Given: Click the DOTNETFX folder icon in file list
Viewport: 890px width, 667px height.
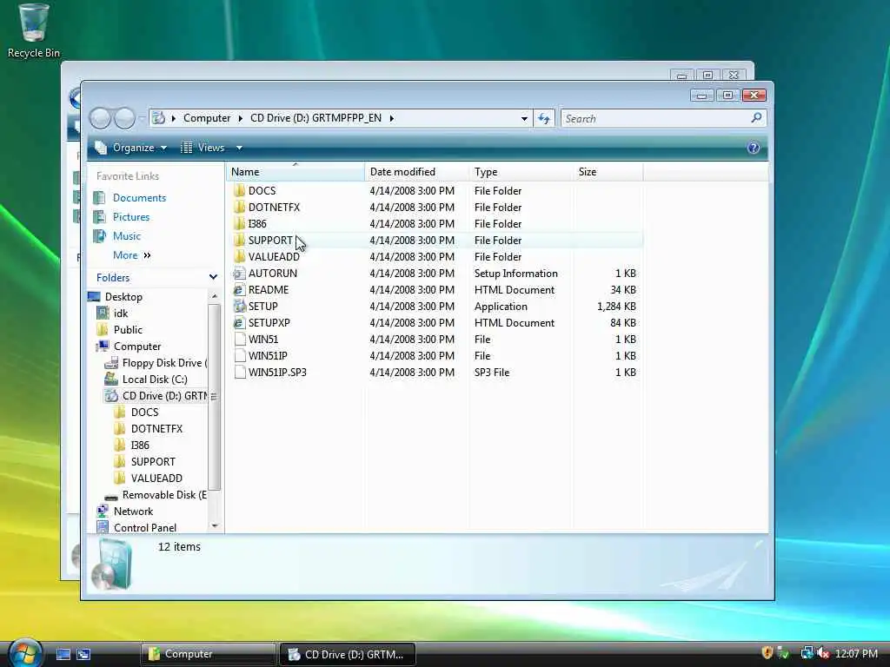Looking at the screenshot, I should [239, 207].
